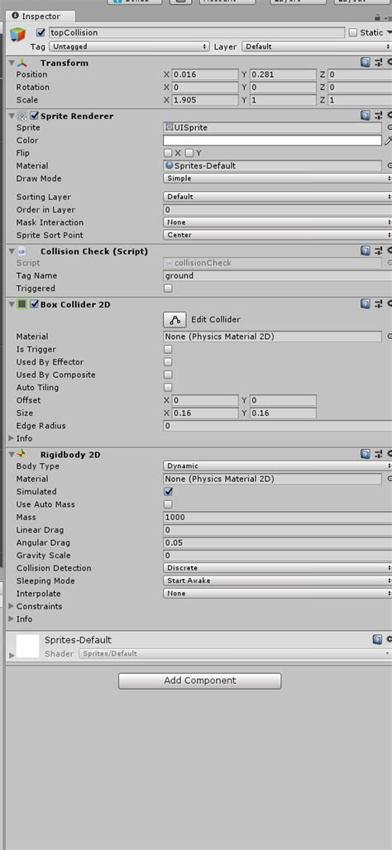Click the Mass field showing 1000
Screen dimensions: 392x850
[x=278, y=517]
